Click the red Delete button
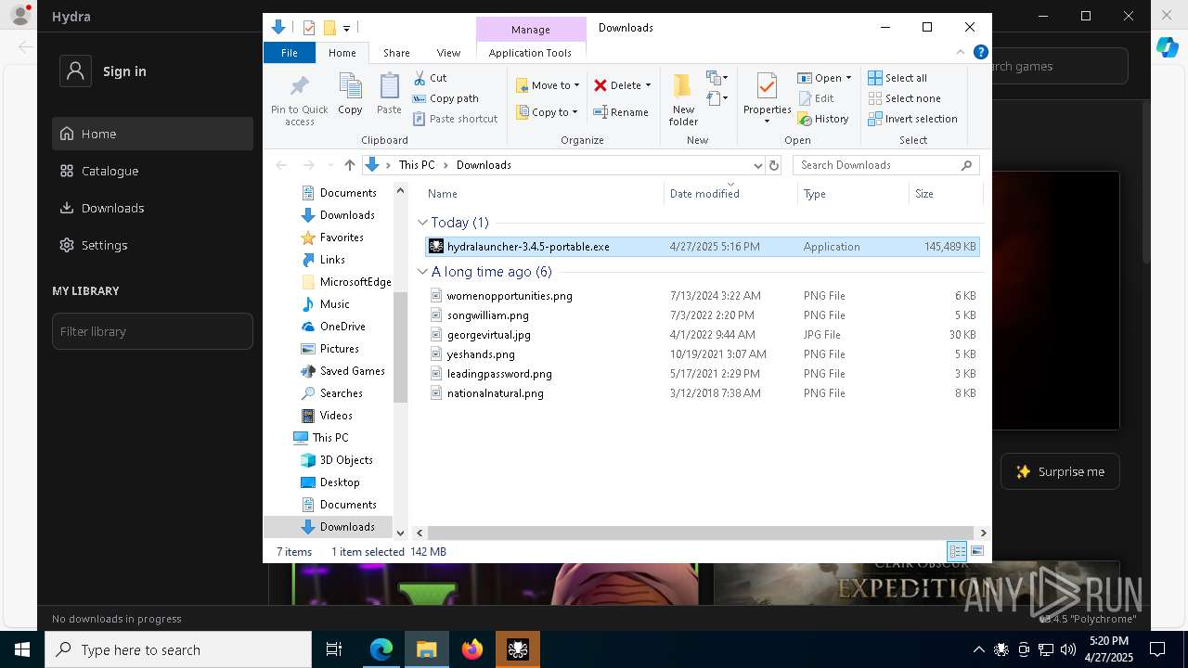Image resolution: width=1188 pixels, height=668 pixels. pyautogui.click(x=617, y=85)
